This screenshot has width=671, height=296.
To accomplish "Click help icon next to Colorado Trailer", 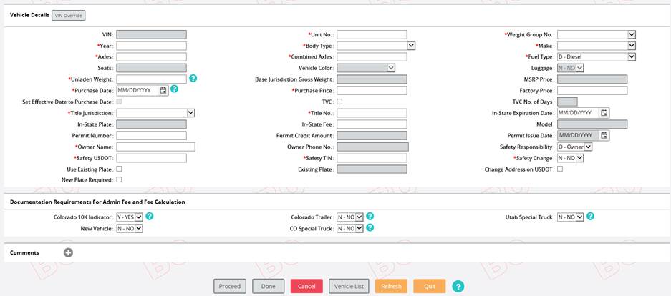I will [x=370, y=217].
